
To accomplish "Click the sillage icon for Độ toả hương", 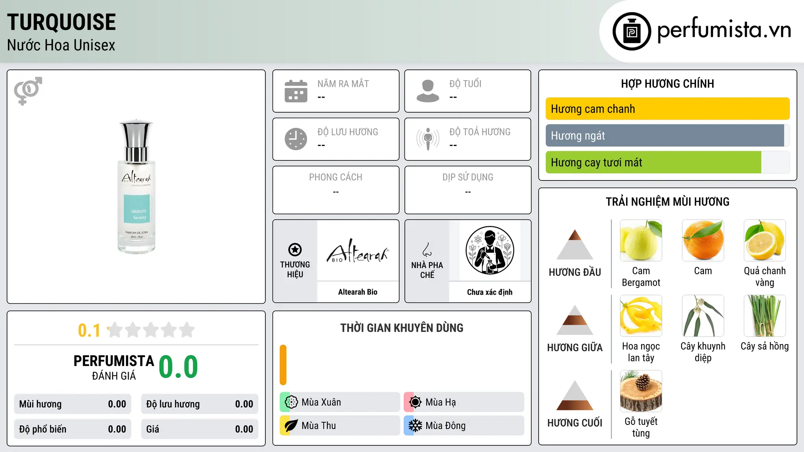I will tap(428, 139).
